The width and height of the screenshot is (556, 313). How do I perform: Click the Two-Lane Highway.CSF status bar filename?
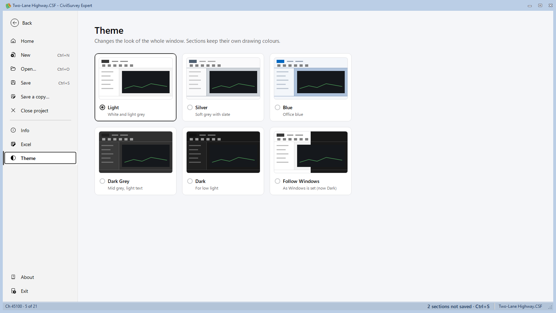[520, 306]
